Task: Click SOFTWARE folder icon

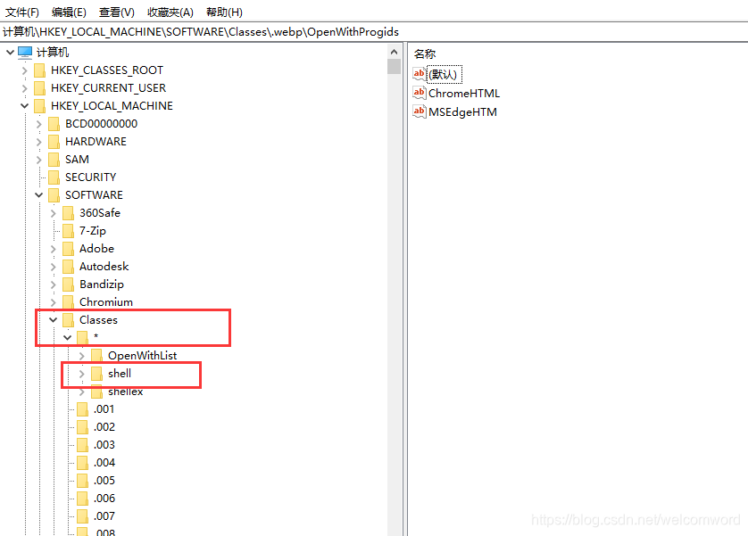Action: click(x=54, y=194)
